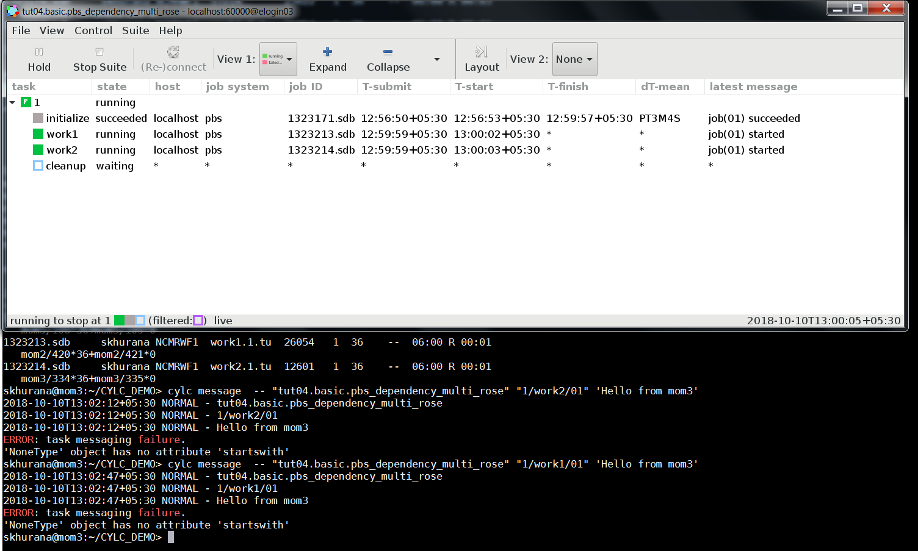Click the Stop Suite icon
The image size is (918, 551).
coord(99,52)
